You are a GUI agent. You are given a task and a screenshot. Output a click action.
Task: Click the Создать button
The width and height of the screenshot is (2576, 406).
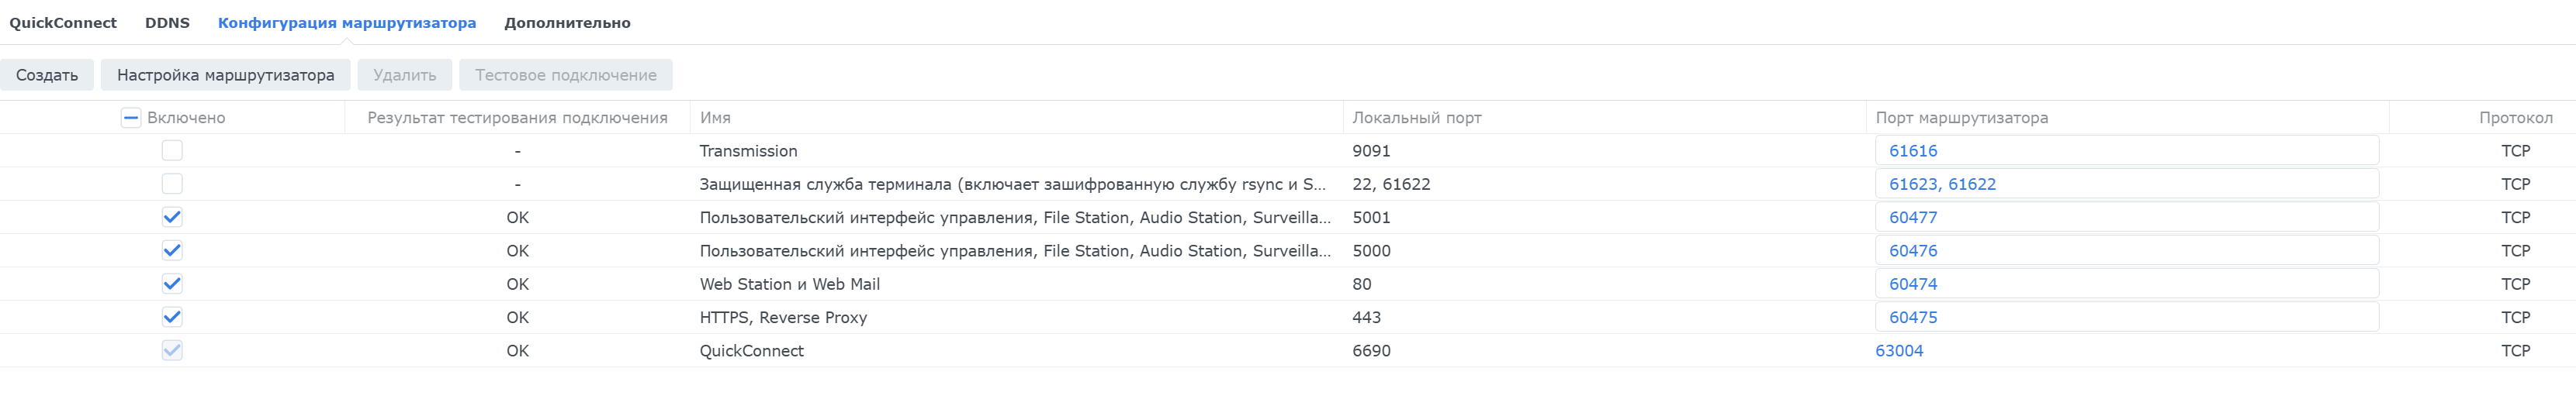pos(47,75)
